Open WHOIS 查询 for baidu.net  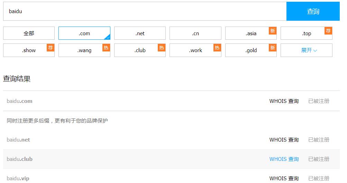click(x=284, y=140)
